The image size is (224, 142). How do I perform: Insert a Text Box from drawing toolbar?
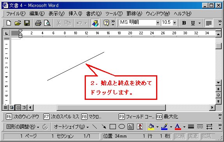click(x=131, y=126)
